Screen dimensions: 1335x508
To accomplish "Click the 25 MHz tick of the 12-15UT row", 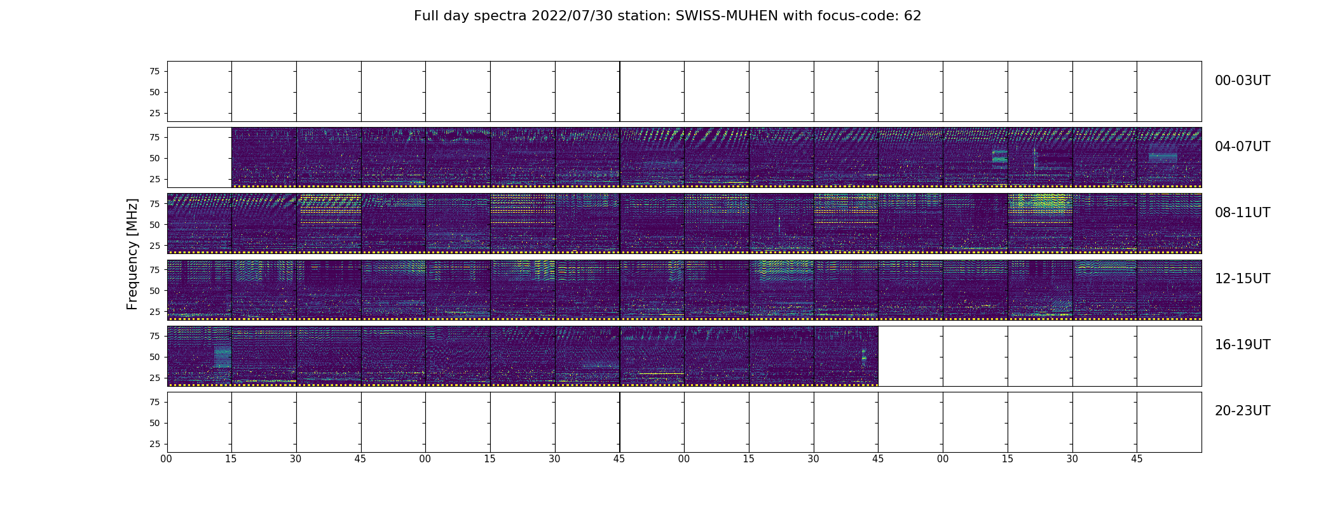I will [154, 312].
